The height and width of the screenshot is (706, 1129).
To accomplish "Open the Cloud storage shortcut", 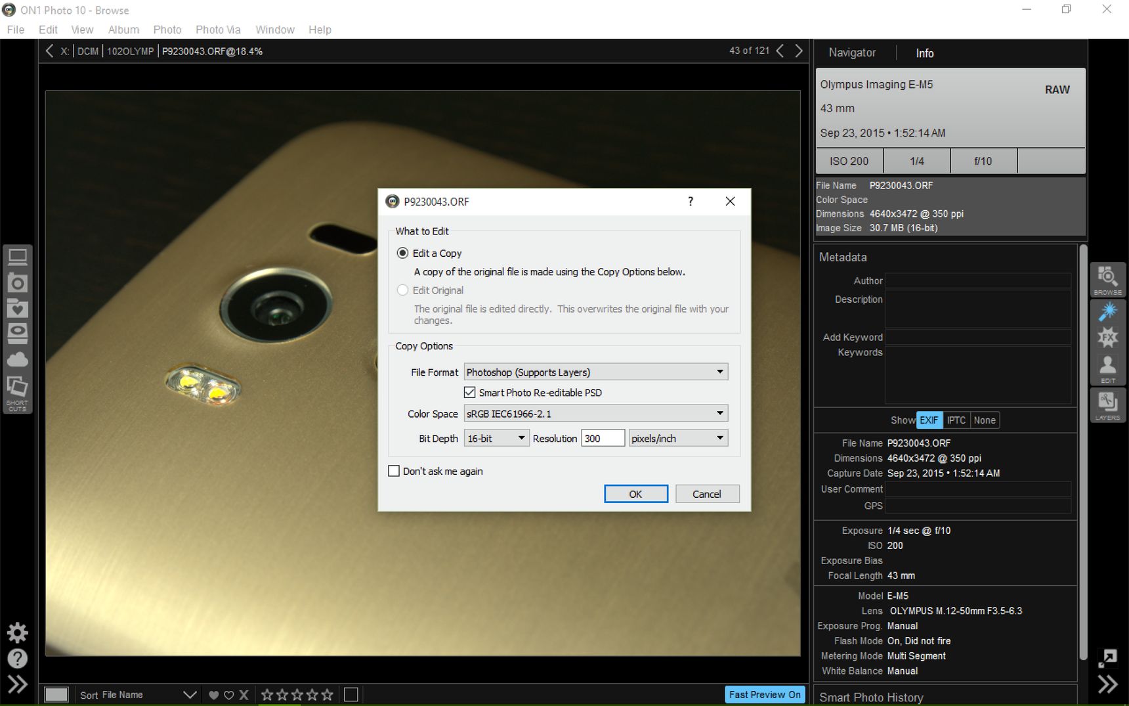I will [x=17, y=360].
